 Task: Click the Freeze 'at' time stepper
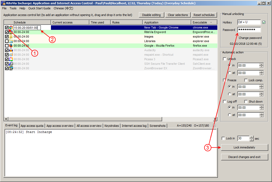tap(261, 94)
